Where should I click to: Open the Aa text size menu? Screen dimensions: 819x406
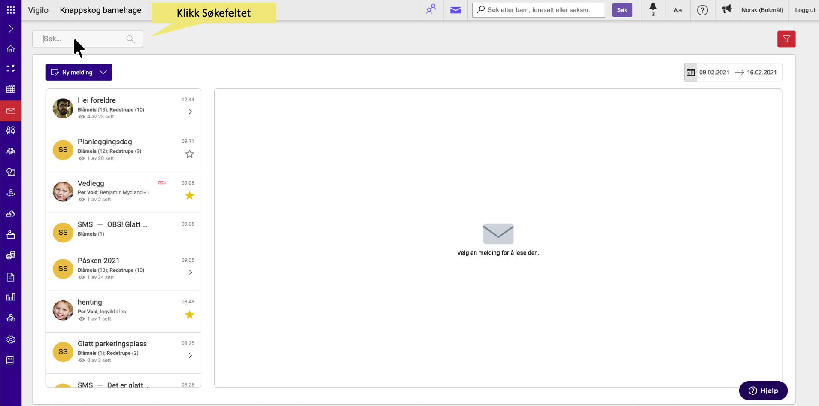coord(677,10)
